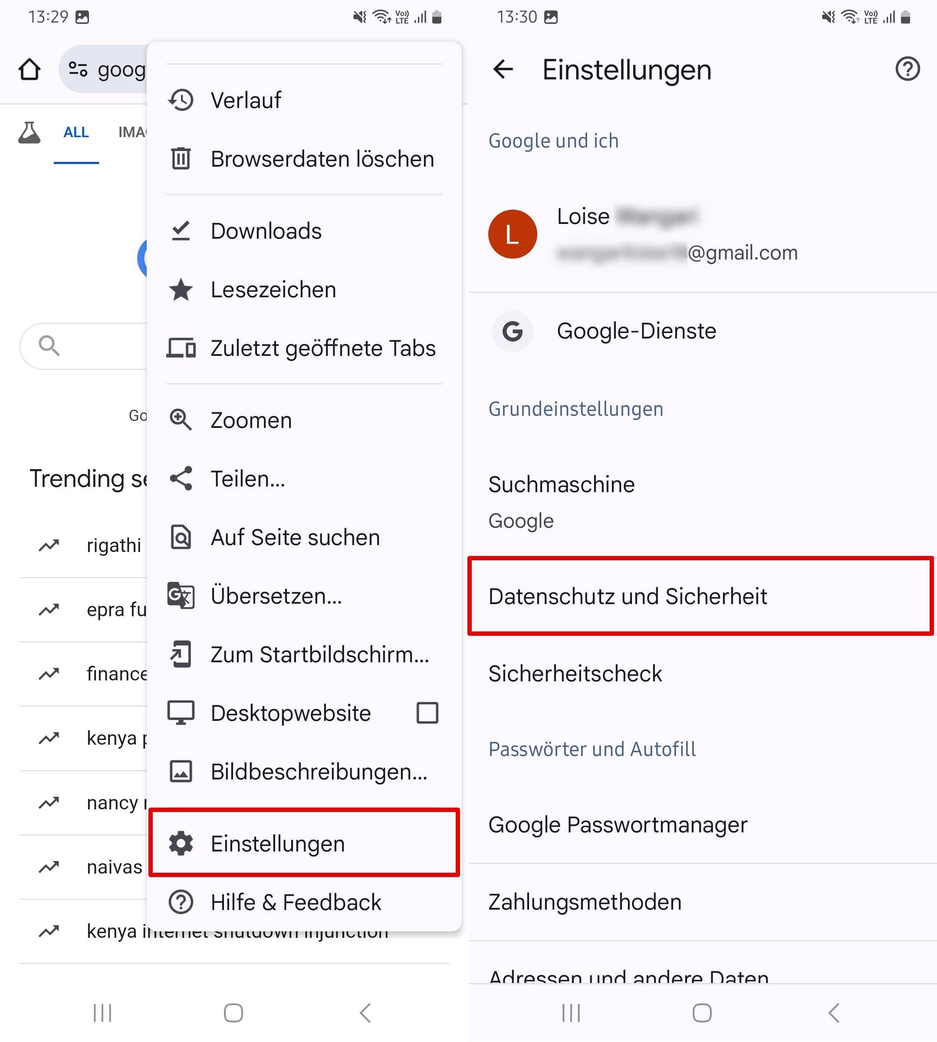Screen dimensions: 937x1042
Task: Click the Downloads checkmark icon
Action: pos(181,230)
